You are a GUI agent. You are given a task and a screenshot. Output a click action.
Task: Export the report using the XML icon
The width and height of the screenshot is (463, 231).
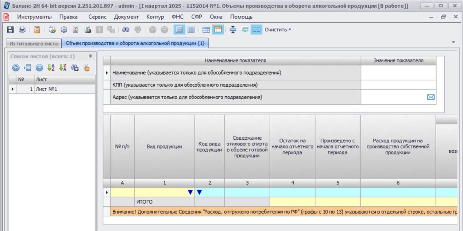pyautogui.click(x=88, y=29)
